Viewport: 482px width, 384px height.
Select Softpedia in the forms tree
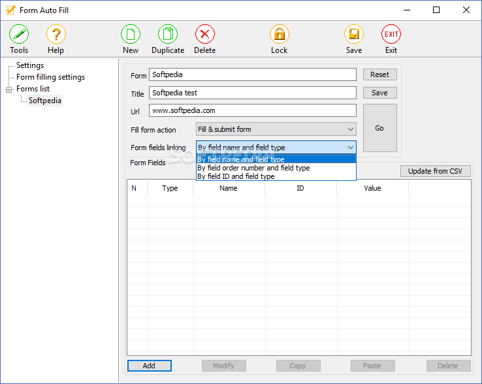pyautogui.click(x=45, y=101)
